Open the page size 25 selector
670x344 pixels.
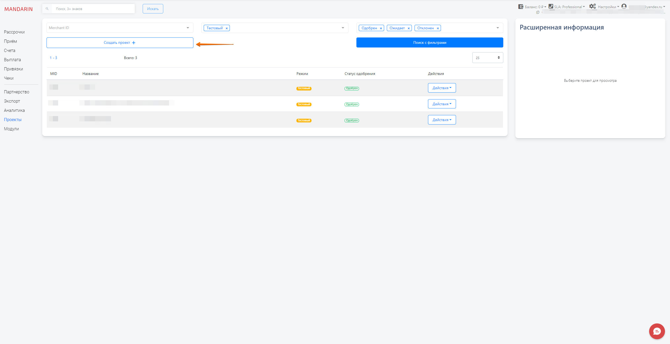coord(487,58)
